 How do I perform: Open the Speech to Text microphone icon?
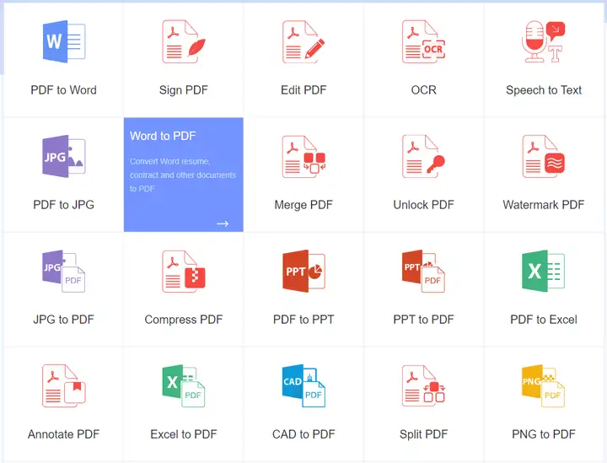tap(544, 41)
